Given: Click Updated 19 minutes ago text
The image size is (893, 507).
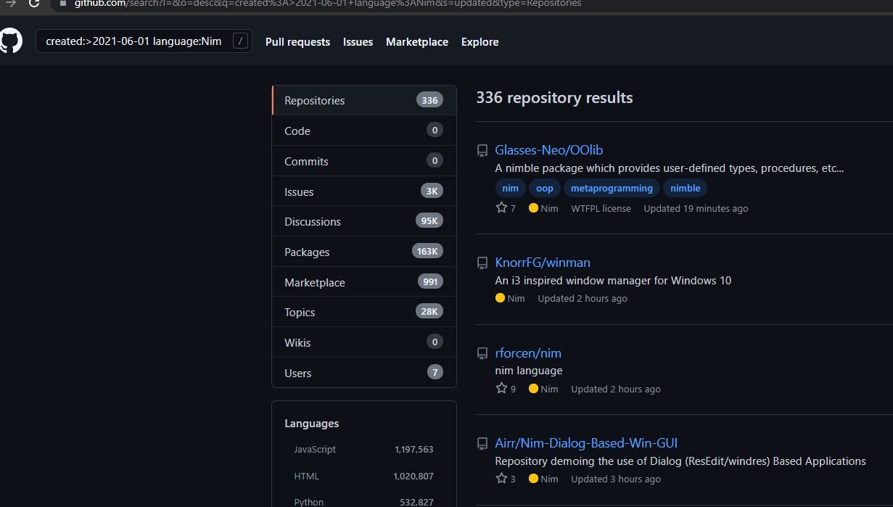Looking at the screenshot, I should (x=696, y=208).
